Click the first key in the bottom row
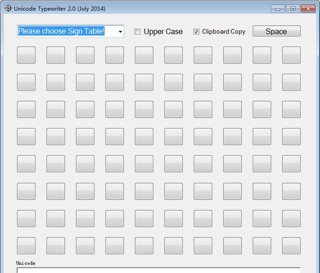The height and width of the screenshot is (273, 320). click(x=26, y=245)
